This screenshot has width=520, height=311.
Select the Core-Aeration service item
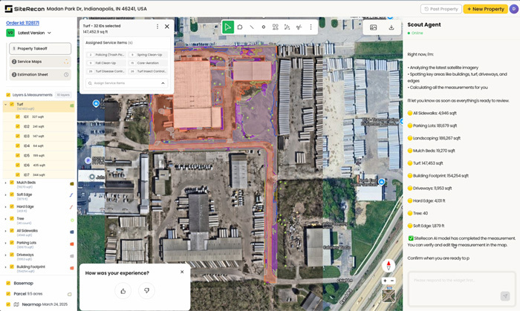click(x=148, y=63)
